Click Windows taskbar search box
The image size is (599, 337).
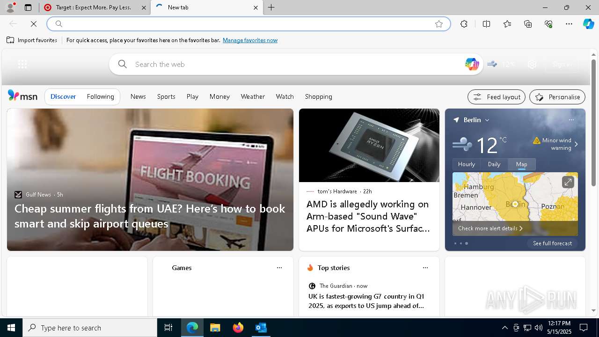click(90, 328)
